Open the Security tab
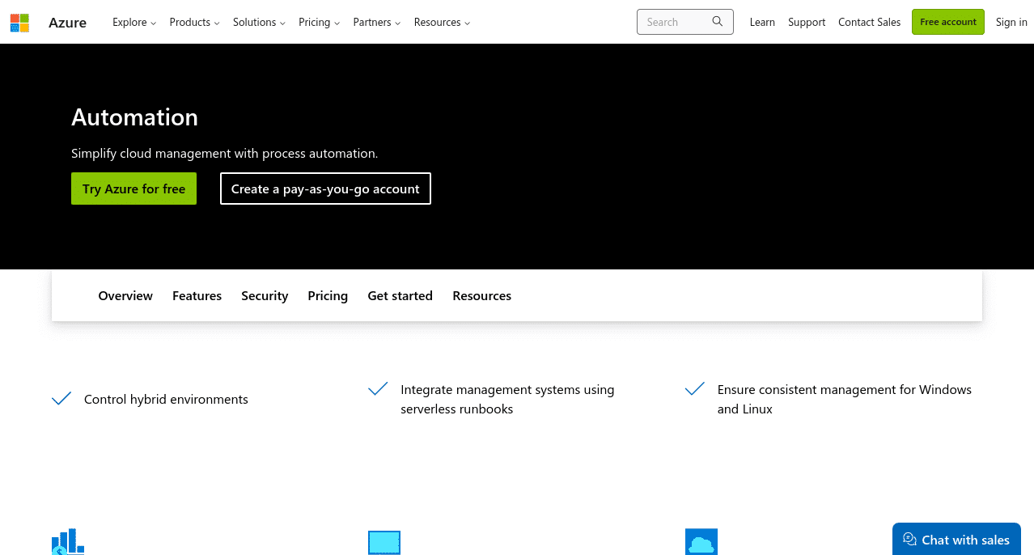1034x555 pixels. tap(265, 296)
